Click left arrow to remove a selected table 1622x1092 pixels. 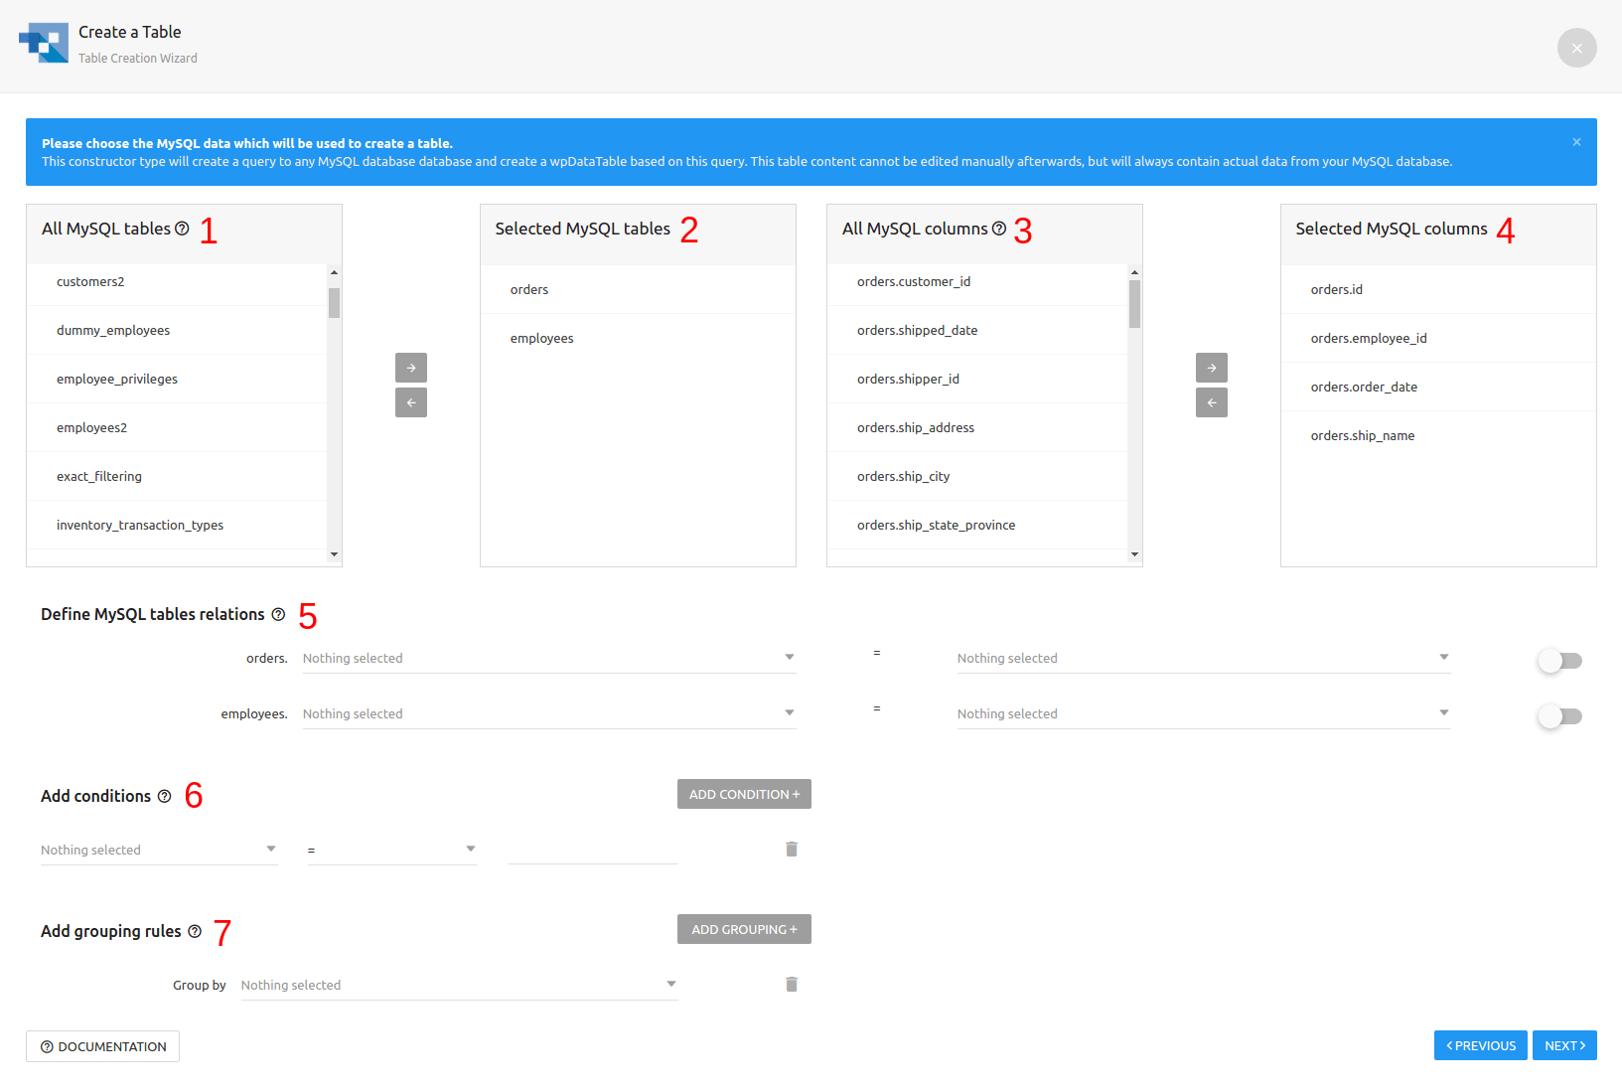tap(410, 402)
